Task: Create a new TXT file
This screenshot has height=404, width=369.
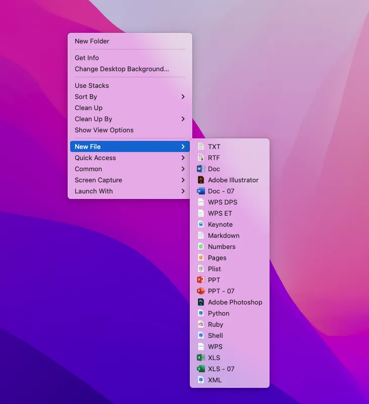Action: pyautogui.click(x=230, y=146)
